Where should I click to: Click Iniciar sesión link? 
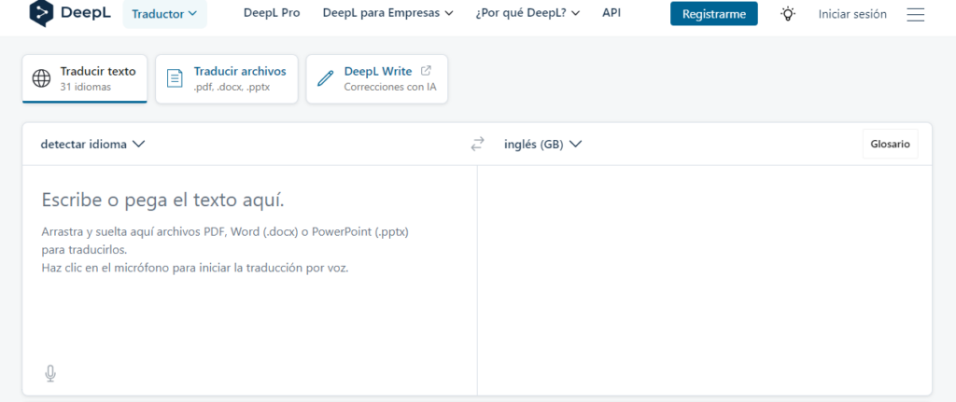[x=852, y=14]
